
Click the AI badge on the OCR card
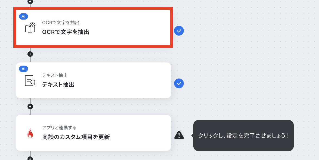click(x=24, y=16)
